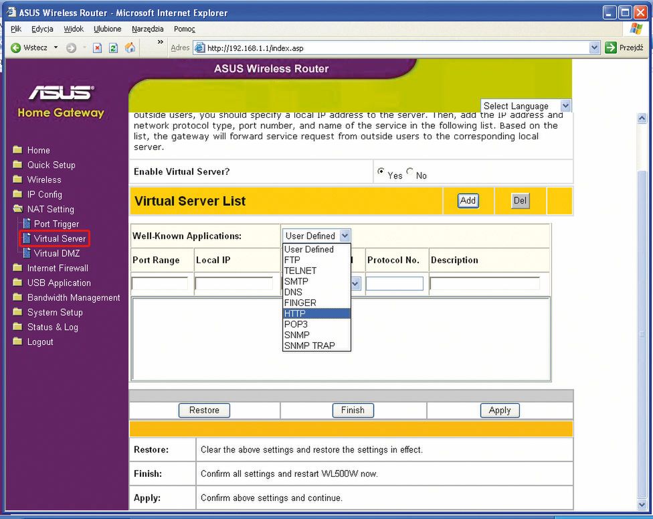Viewport: 653px width, 519px height.
Task: Open the Bandwidth Management folder icon
Action: [17, 297]
